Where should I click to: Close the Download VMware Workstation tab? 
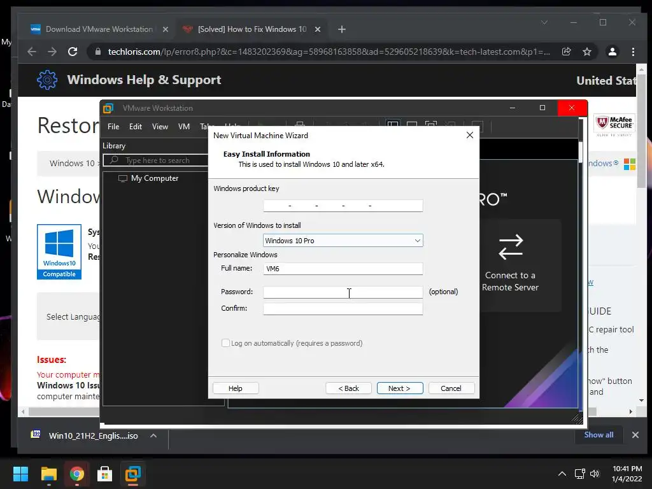tap(165, 29)
